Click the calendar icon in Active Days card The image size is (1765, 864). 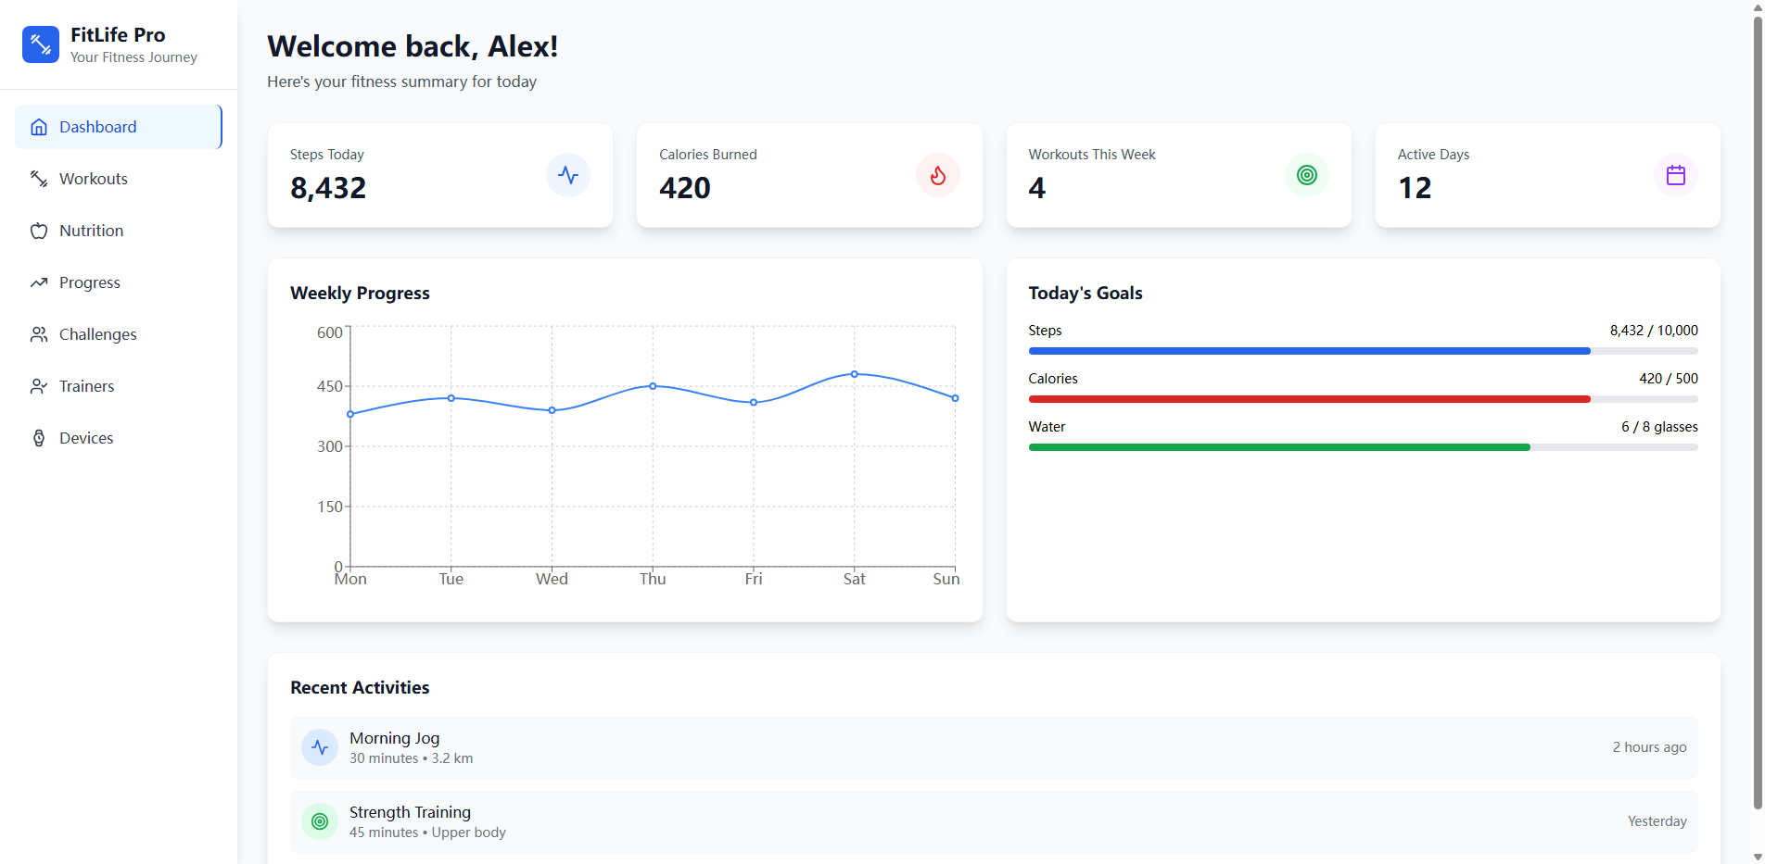pyautogui.click(x=1675, y=175)
